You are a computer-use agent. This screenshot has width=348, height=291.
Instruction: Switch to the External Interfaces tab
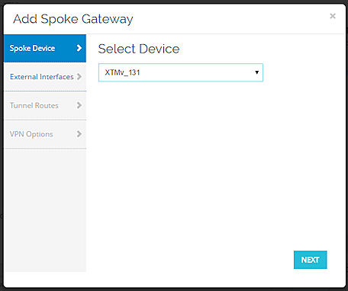point(45,77)
